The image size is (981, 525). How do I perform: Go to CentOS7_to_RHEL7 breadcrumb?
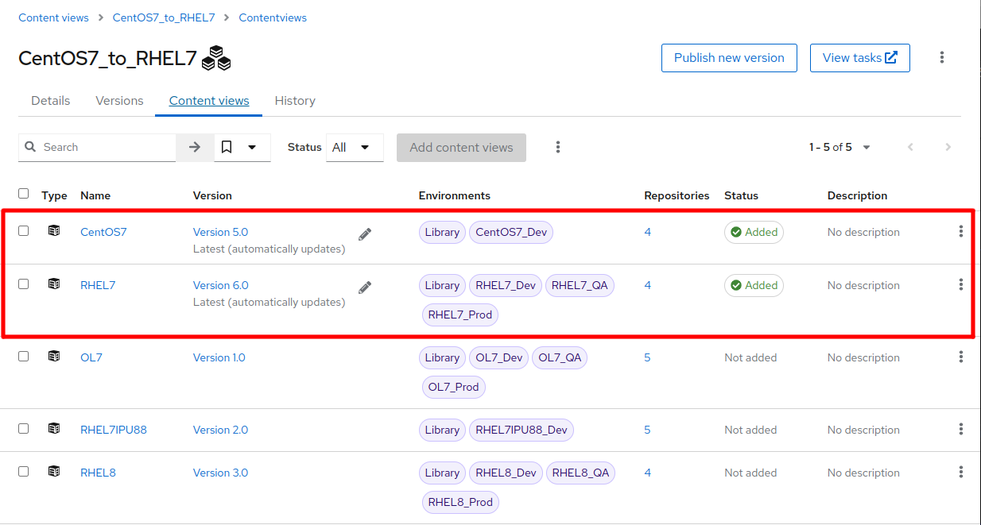(164, 17)
